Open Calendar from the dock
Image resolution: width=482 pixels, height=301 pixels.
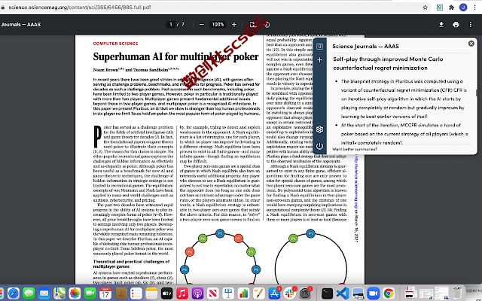click(105, 293)
